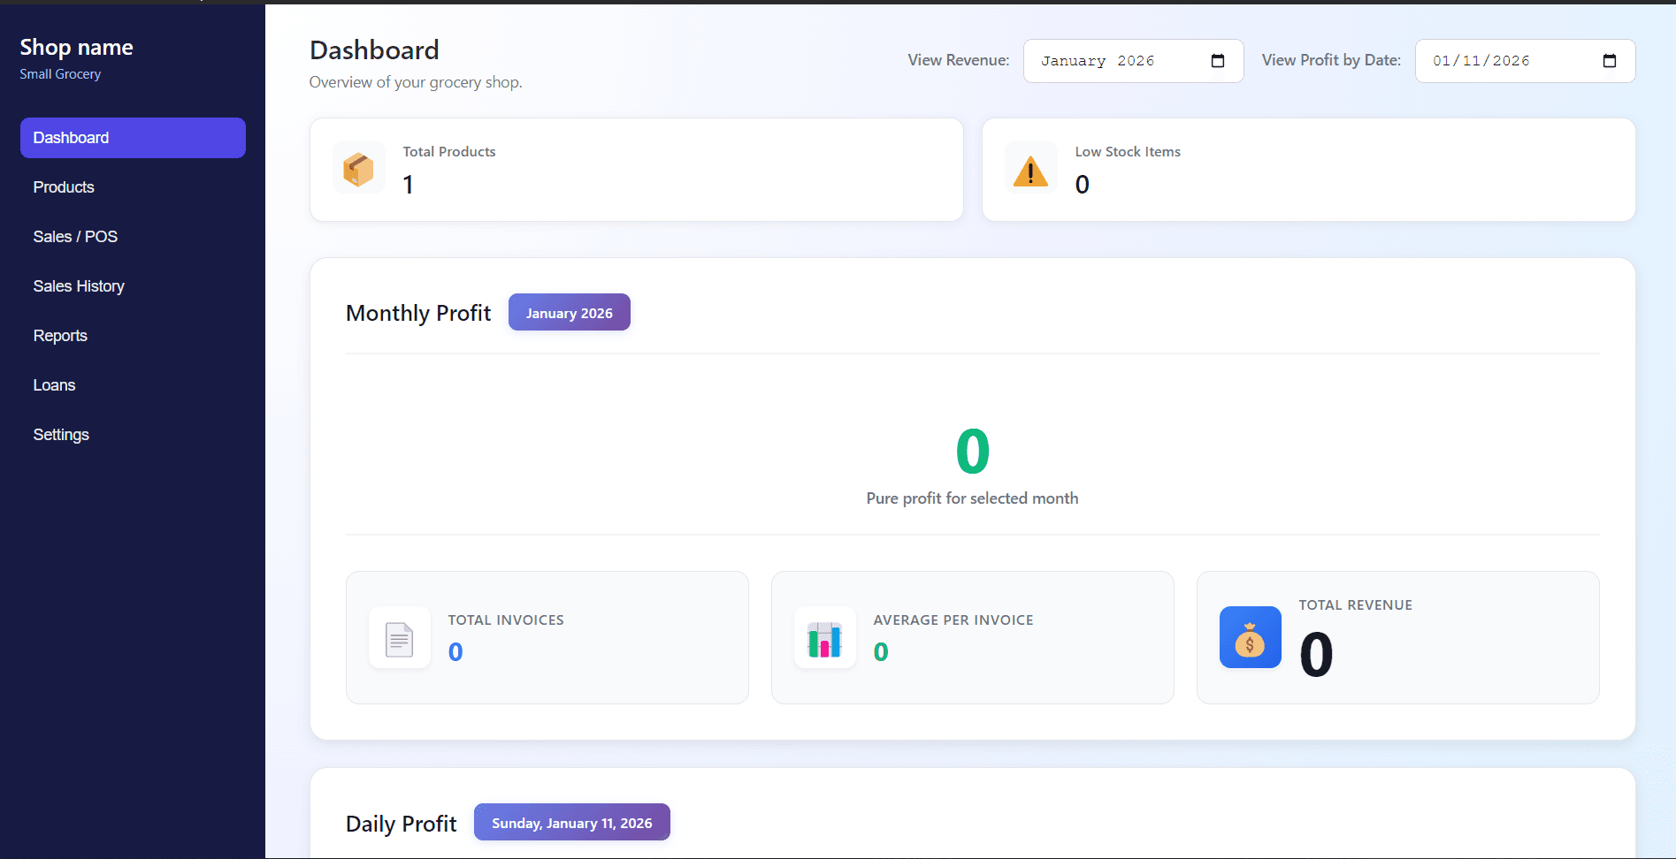The image size is (1676, 859).
Task: Click the 'Small Grocery' subtitle
Action: 60,74
